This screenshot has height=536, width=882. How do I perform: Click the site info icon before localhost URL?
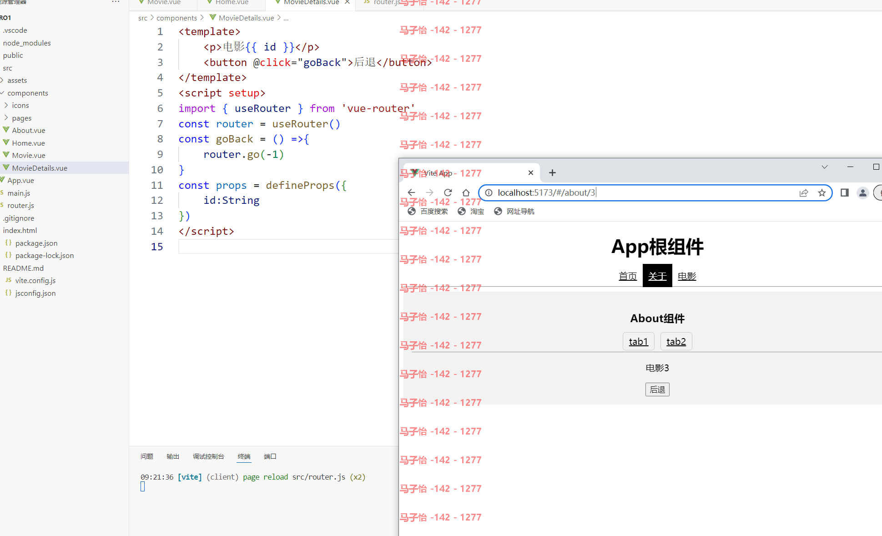(489, 193)
